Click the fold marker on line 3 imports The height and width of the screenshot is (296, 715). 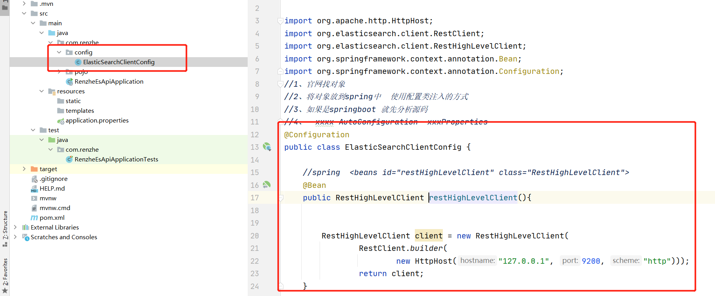280,21
